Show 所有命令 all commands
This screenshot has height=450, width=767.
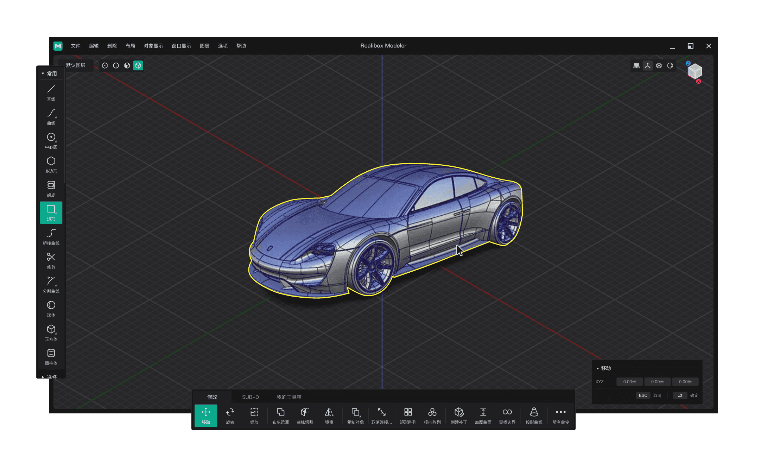point(561,416)
